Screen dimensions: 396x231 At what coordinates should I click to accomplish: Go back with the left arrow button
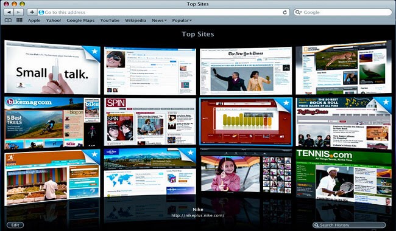click(9, 12)
